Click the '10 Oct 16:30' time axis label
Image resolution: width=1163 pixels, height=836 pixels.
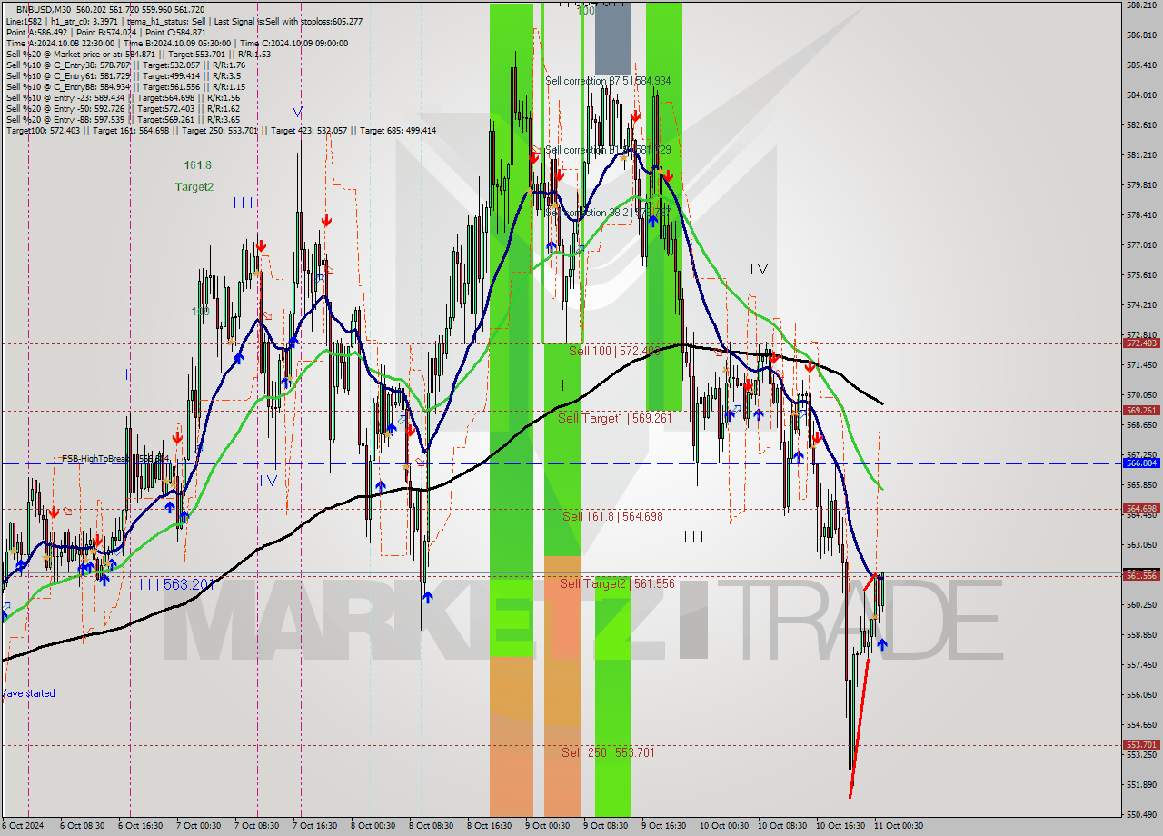[x=840, y=826]
